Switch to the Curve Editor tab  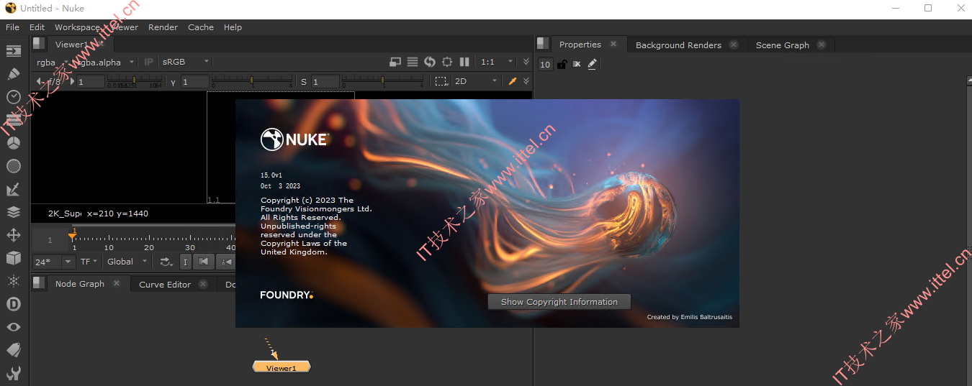pyautogui.click(x=165, y=284)
